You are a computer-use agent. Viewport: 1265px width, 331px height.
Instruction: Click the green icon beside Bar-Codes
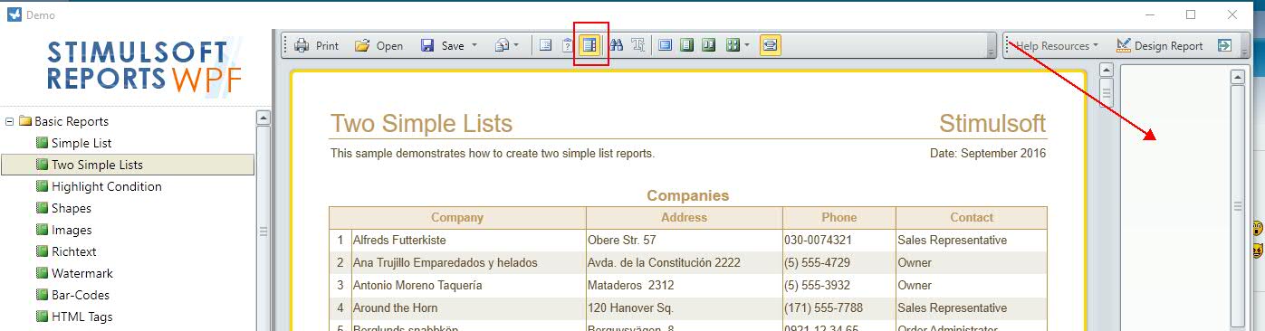point(42,295)
